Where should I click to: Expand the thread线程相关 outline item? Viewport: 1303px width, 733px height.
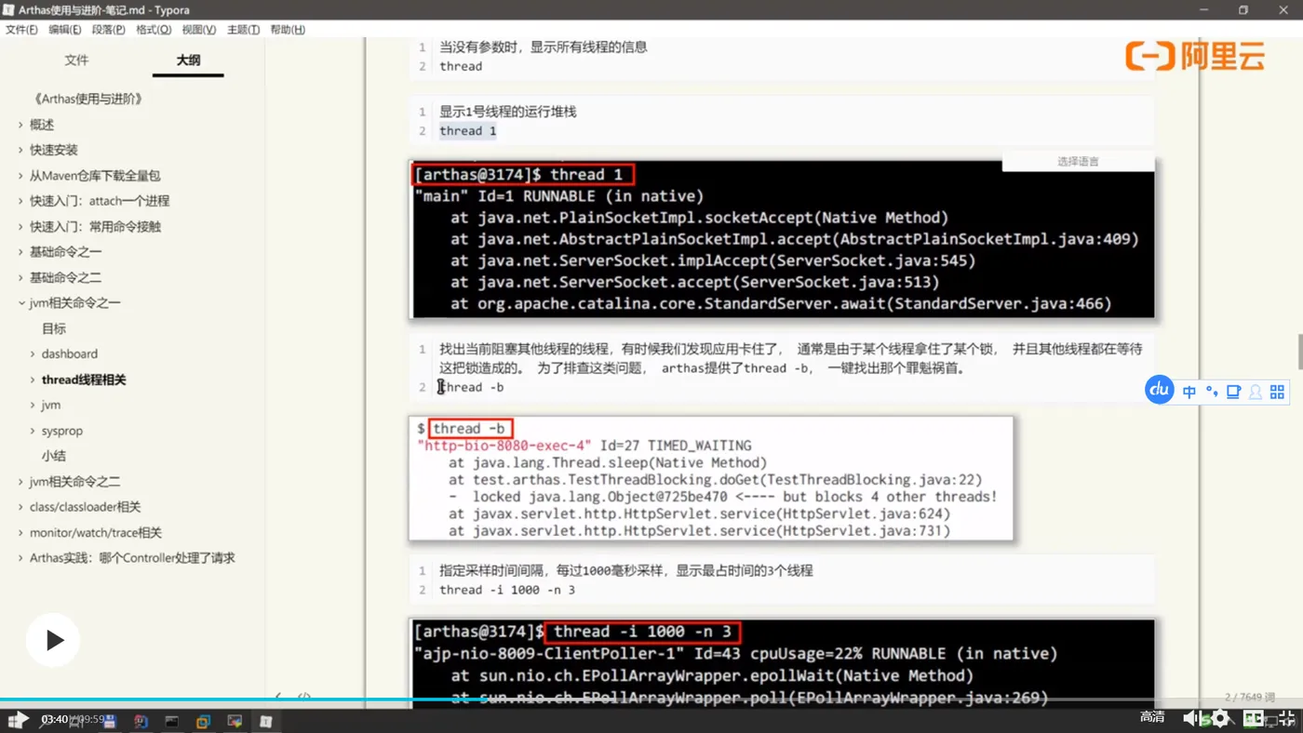click(x=33, y=380)
